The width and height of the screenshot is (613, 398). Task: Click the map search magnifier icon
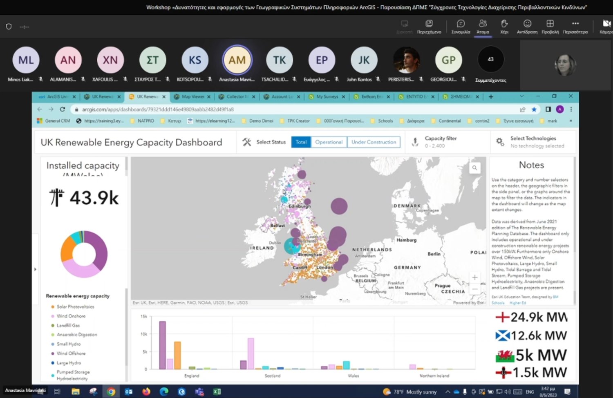474,168
